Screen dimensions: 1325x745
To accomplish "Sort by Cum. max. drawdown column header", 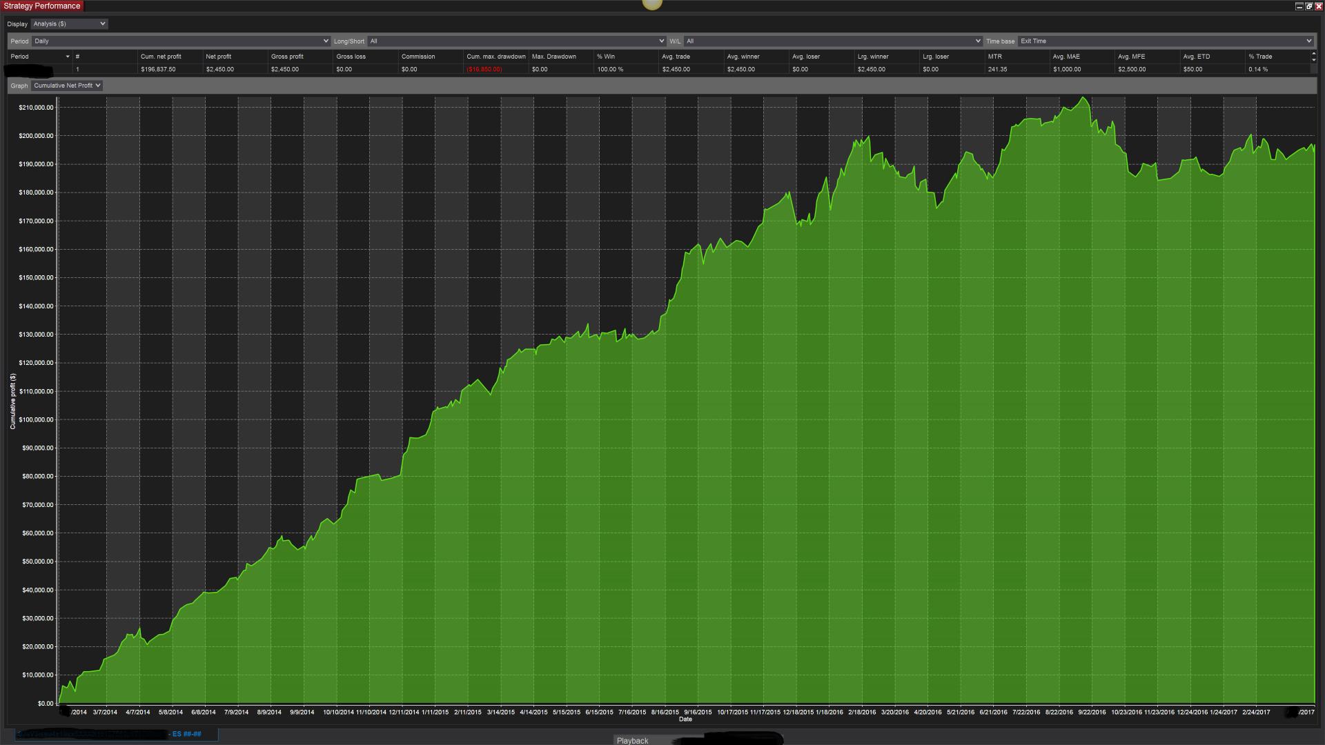I will click(495, 57).
